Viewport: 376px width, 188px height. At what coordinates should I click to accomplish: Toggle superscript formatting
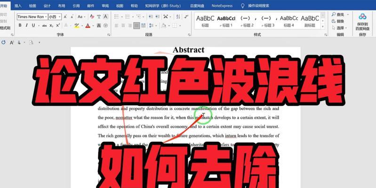click(58, 25)
